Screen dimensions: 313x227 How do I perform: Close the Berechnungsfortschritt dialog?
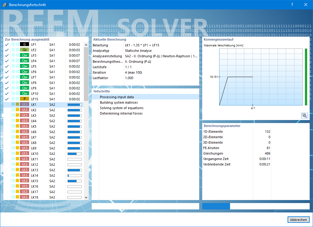click(306, 5)
